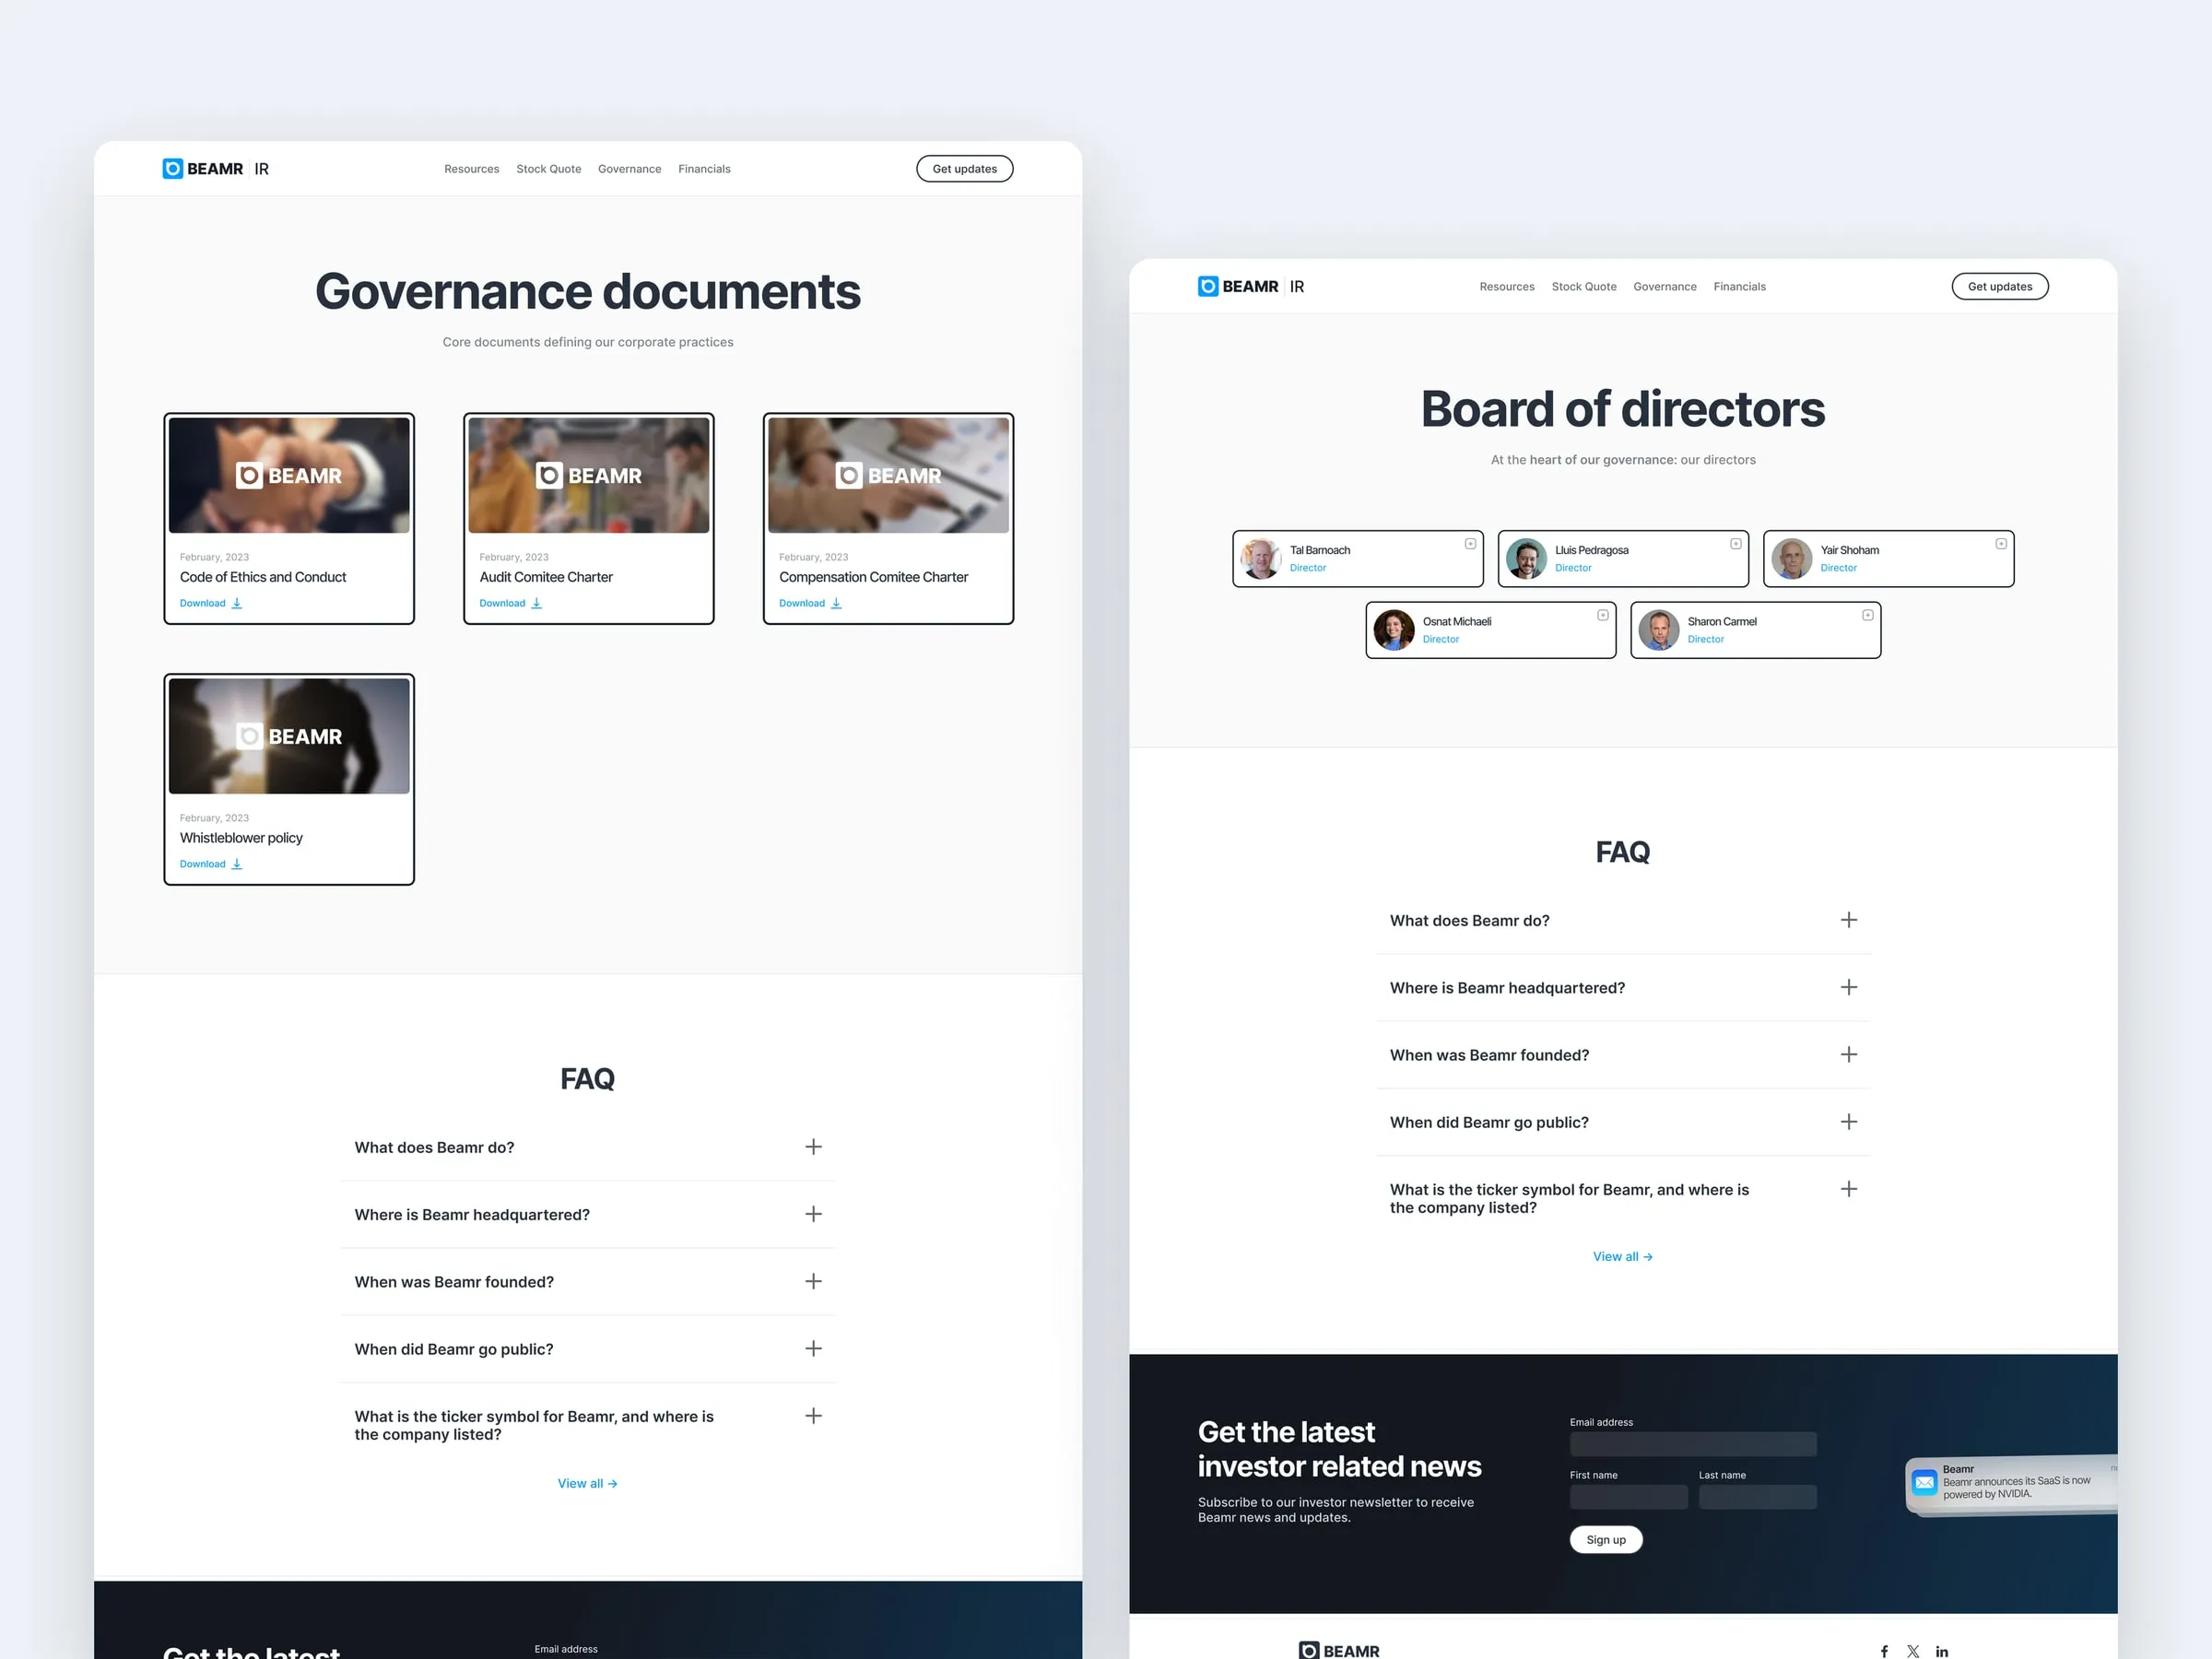Click the First name input field
Image resolution: width=2212 pixels, height=1659 pixels.
pyautogui.click(x=1629, y=1497)
